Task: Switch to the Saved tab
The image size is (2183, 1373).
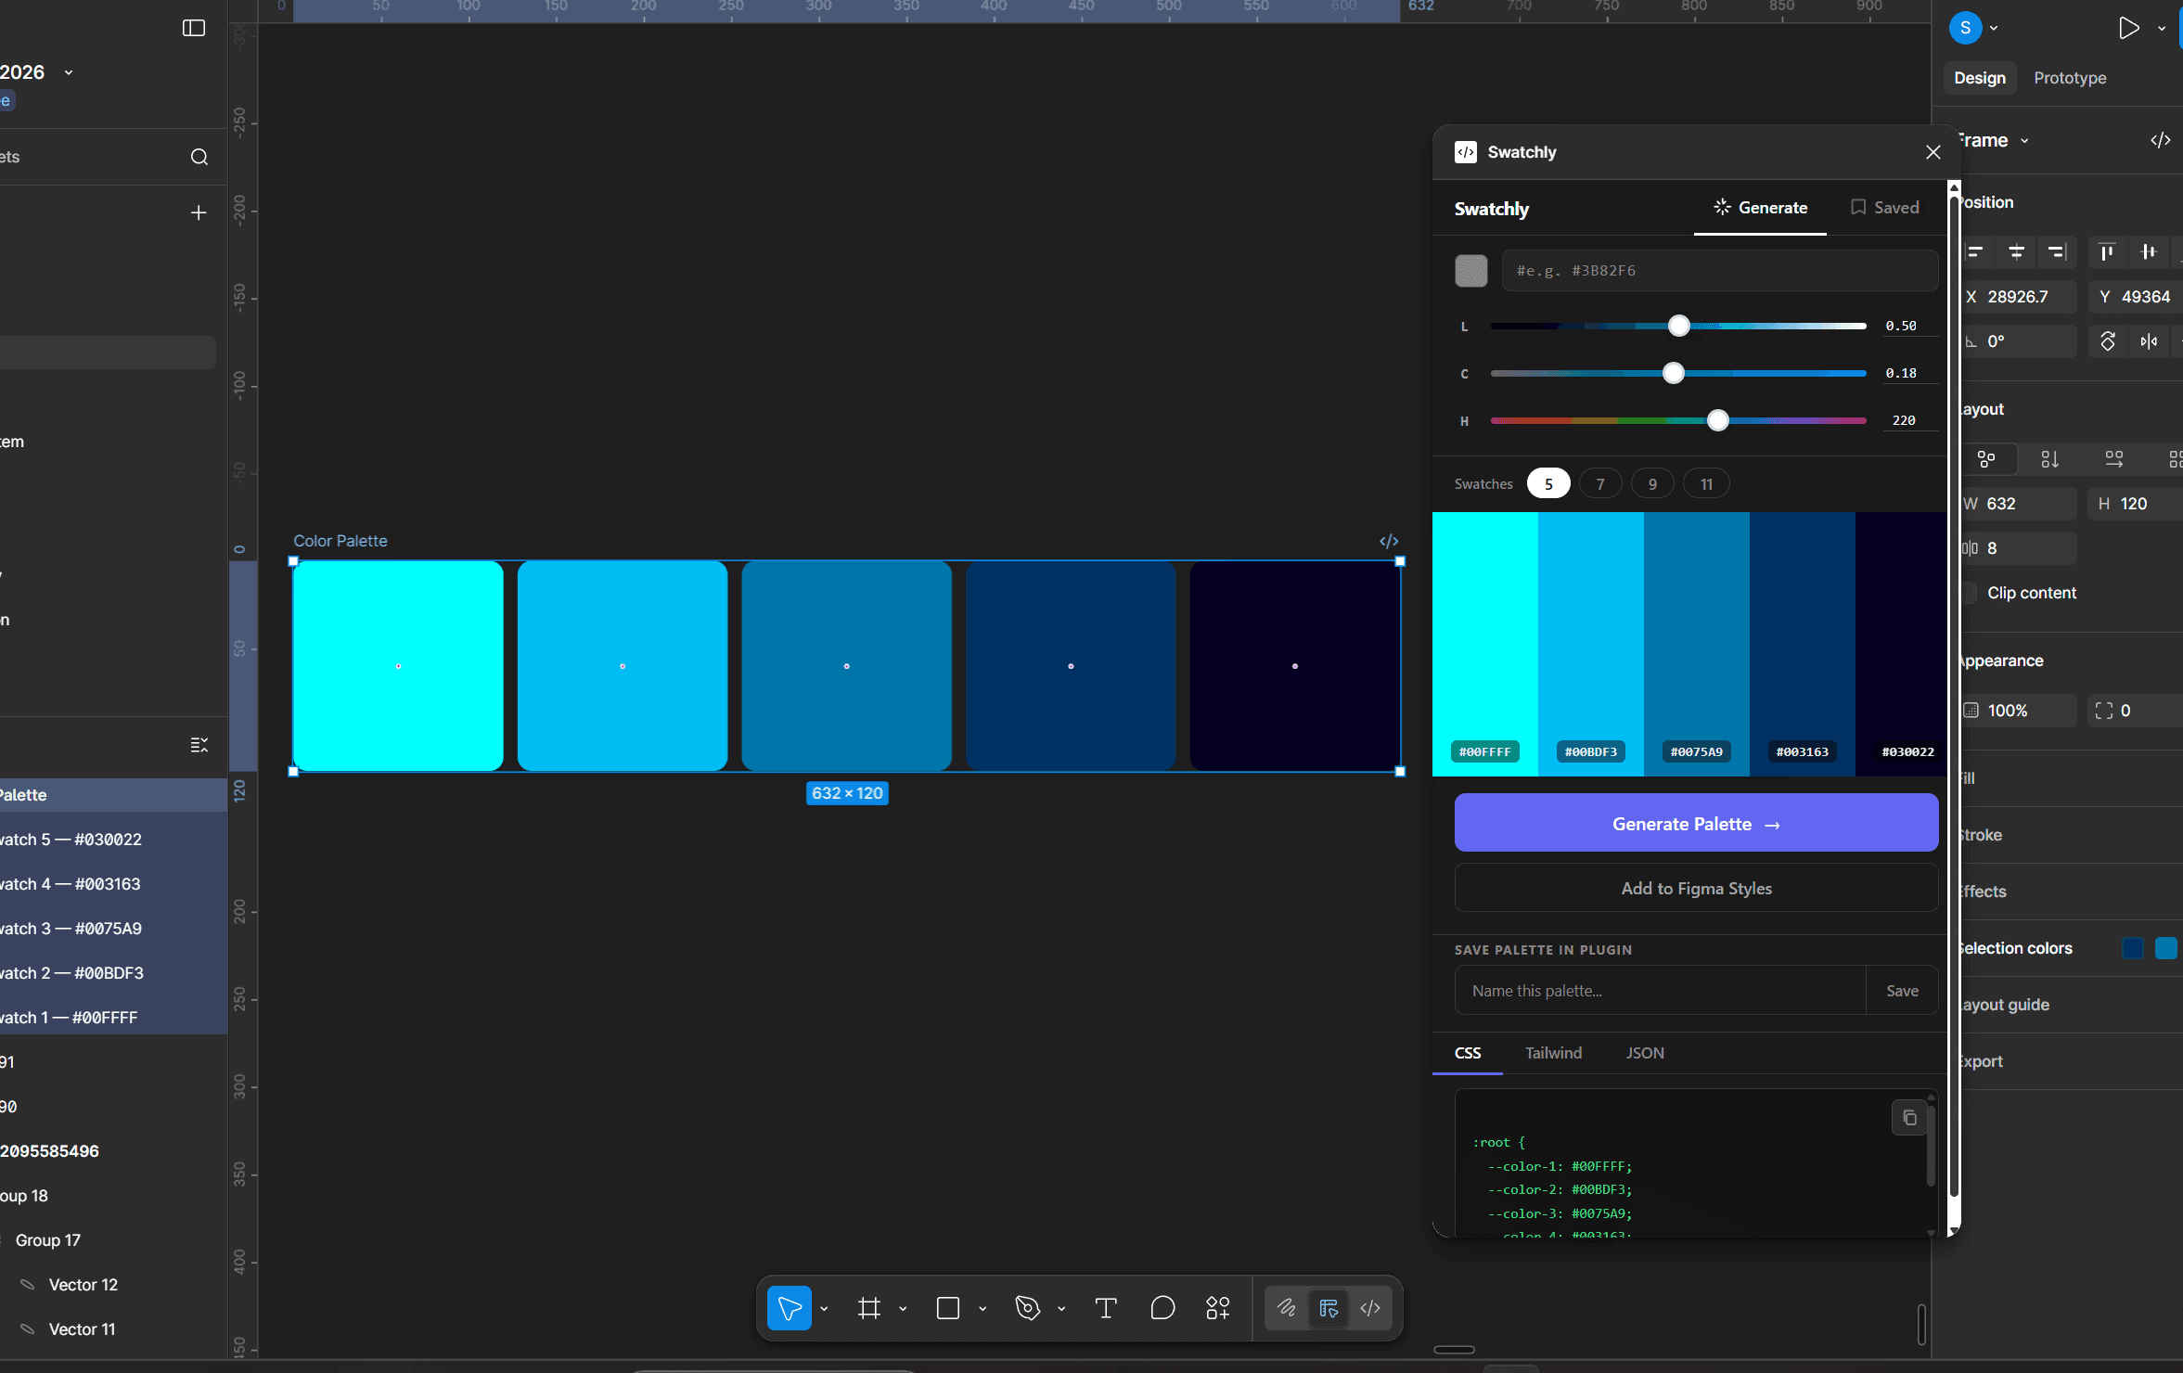Action: click(1884, 208)
